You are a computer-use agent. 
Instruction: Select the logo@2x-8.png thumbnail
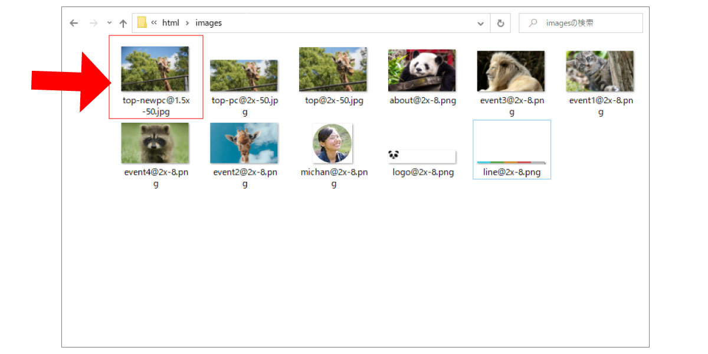pos(422,156)
